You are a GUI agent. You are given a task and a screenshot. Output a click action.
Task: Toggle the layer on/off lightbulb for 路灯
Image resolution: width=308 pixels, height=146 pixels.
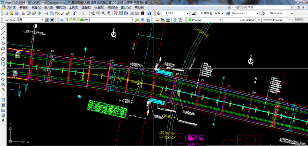click(x=67, y=20)
